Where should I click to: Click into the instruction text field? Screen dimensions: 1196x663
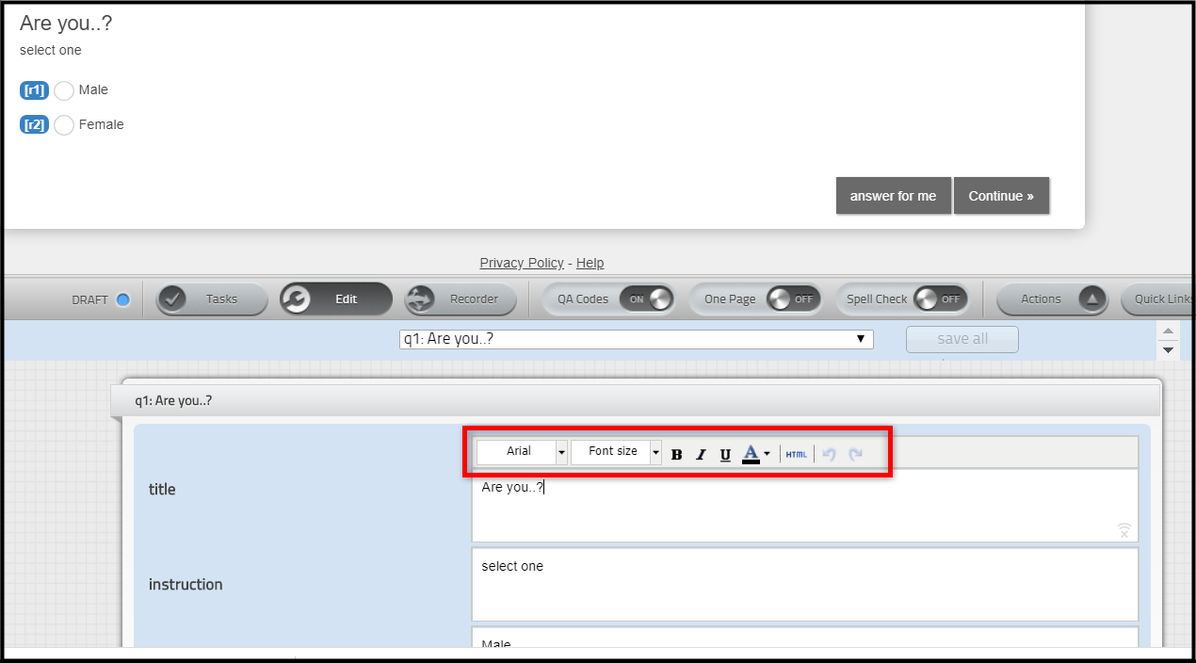[x=804, y=585]
